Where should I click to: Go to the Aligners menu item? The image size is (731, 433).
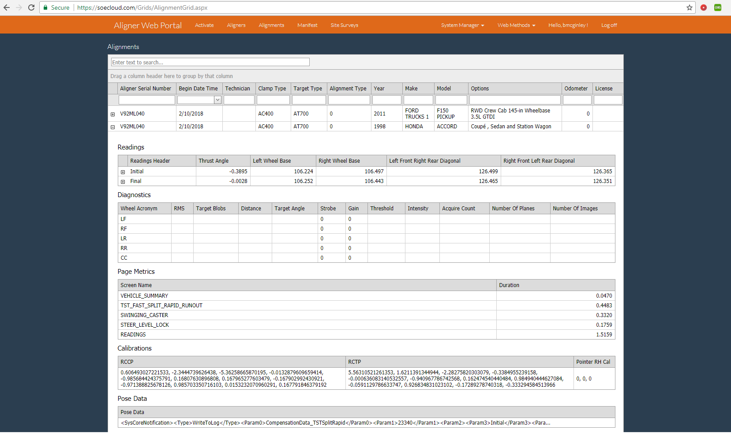236,25
